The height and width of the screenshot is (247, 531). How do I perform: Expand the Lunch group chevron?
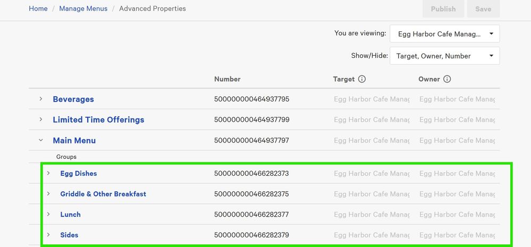click(48, 214)
